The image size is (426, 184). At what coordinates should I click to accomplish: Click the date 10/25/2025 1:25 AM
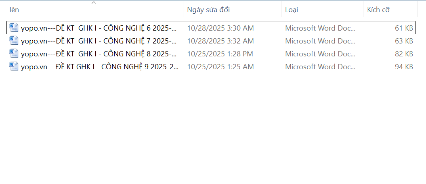pyautogui.click(x=220, y=67)
